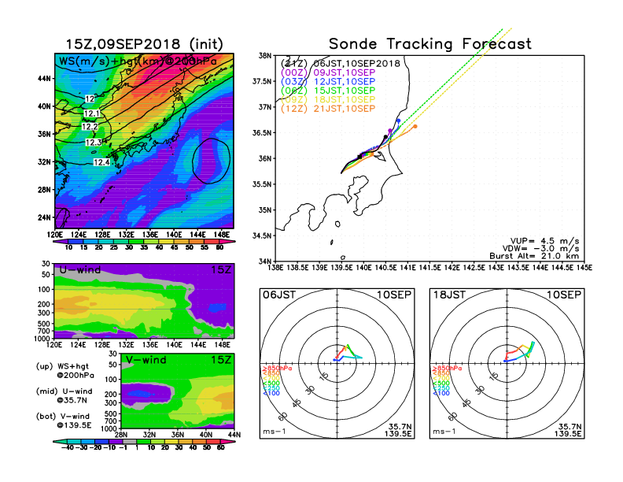This screenshot has height=482, width=623.
Task: Select legend entry "(03Z) 12JST,10SEP"
Action: coord(328,82)
